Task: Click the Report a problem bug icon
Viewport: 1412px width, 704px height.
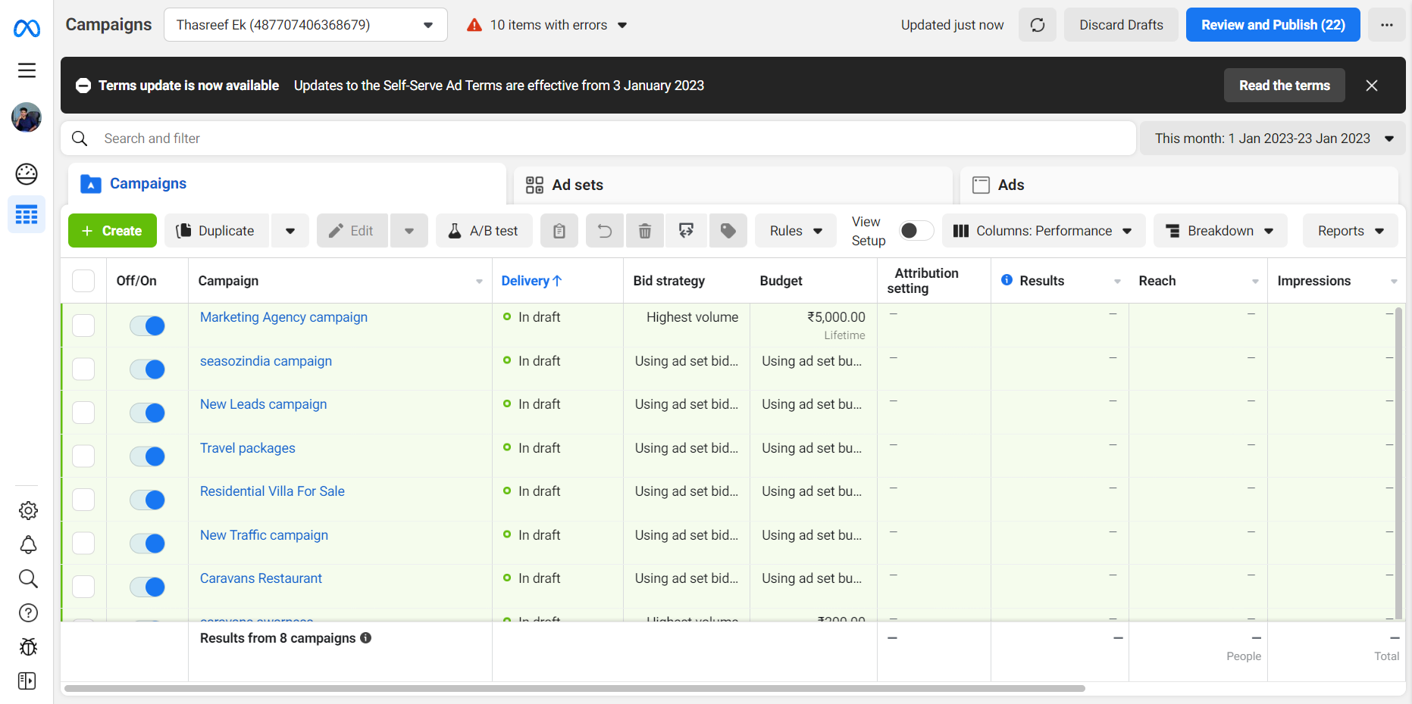Action: point(28,647)
